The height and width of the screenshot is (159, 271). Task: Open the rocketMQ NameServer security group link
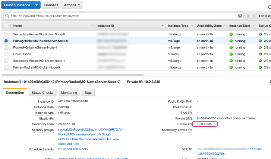coord(90,134)
